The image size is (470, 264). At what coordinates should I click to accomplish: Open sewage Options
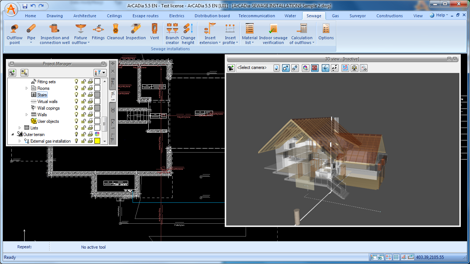[x=326, y=34]
